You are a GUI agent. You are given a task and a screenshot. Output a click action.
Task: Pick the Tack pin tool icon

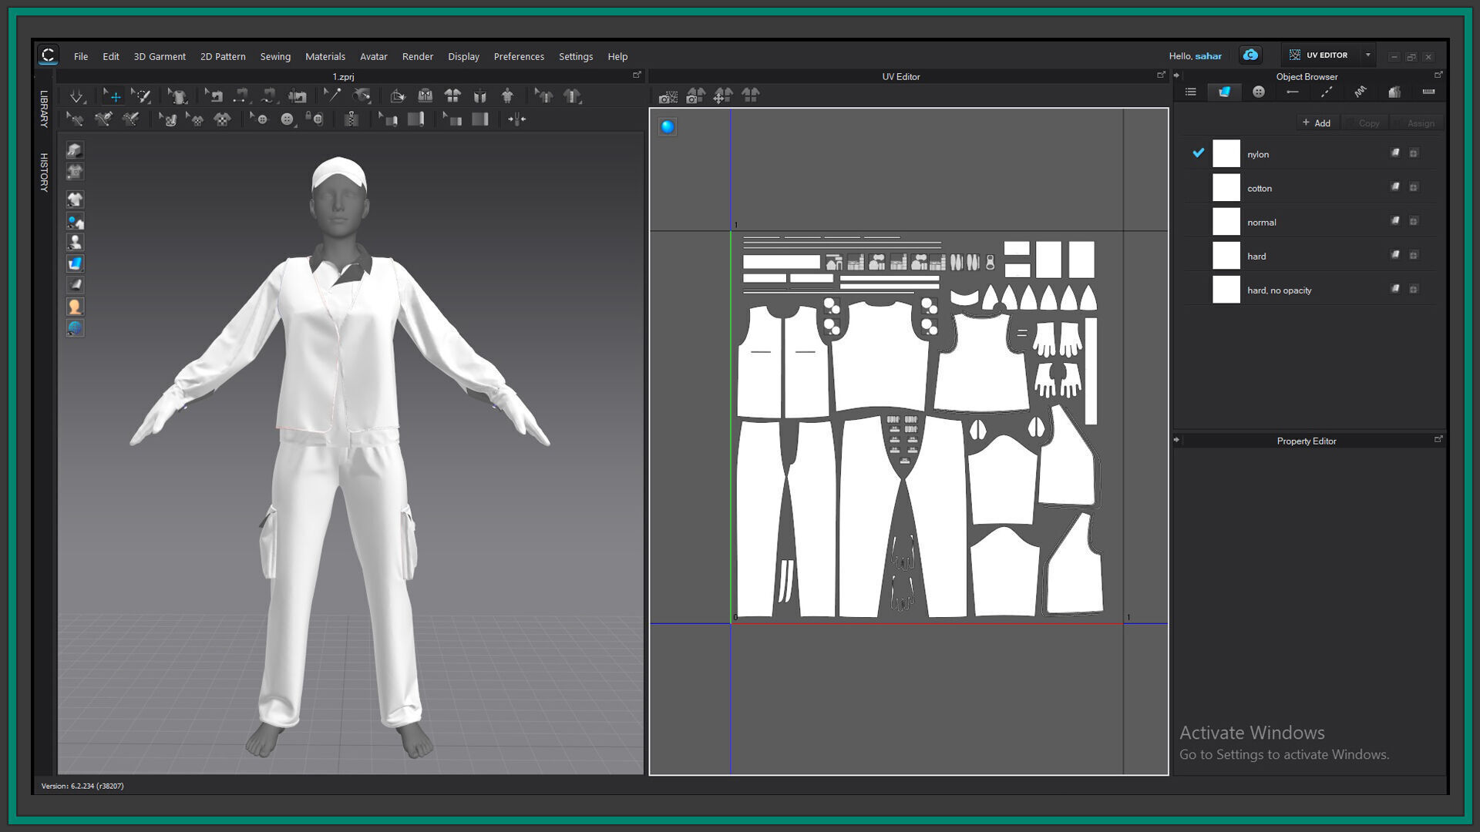333,96
